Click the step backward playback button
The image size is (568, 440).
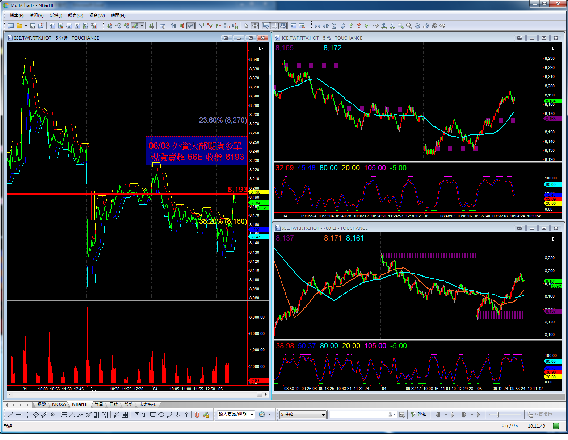pos(438,415)
